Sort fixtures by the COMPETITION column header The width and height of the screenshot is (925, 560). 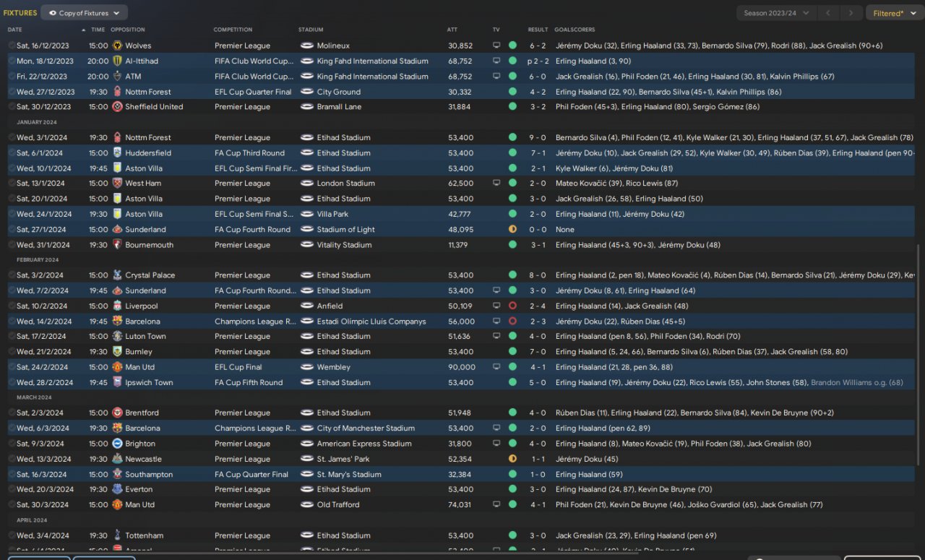(233, 30)
